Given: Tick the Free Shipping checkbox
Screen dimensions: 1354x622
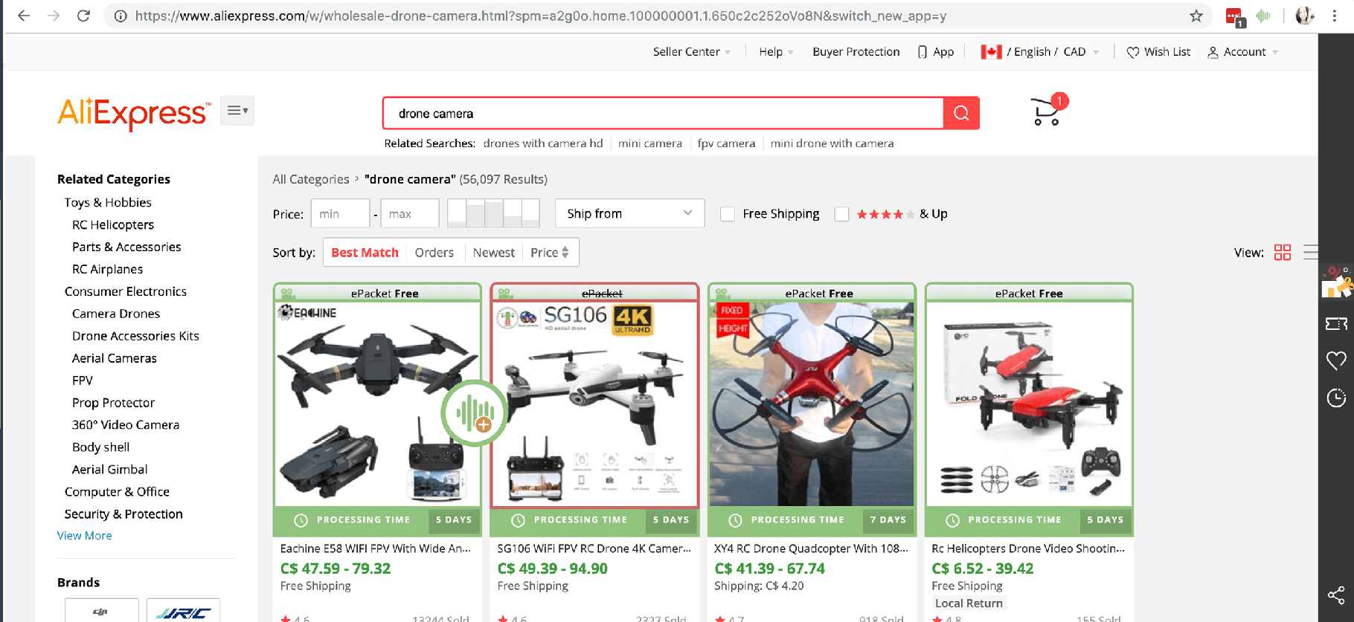Looking at the screenshot, I should (728, 214).
